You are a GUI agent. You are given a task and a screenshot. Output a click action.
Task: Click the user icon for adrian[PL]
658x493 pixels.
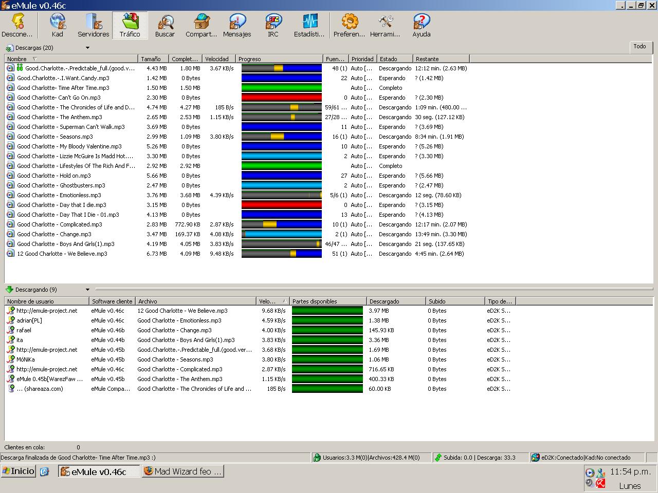tap(11, 320)
